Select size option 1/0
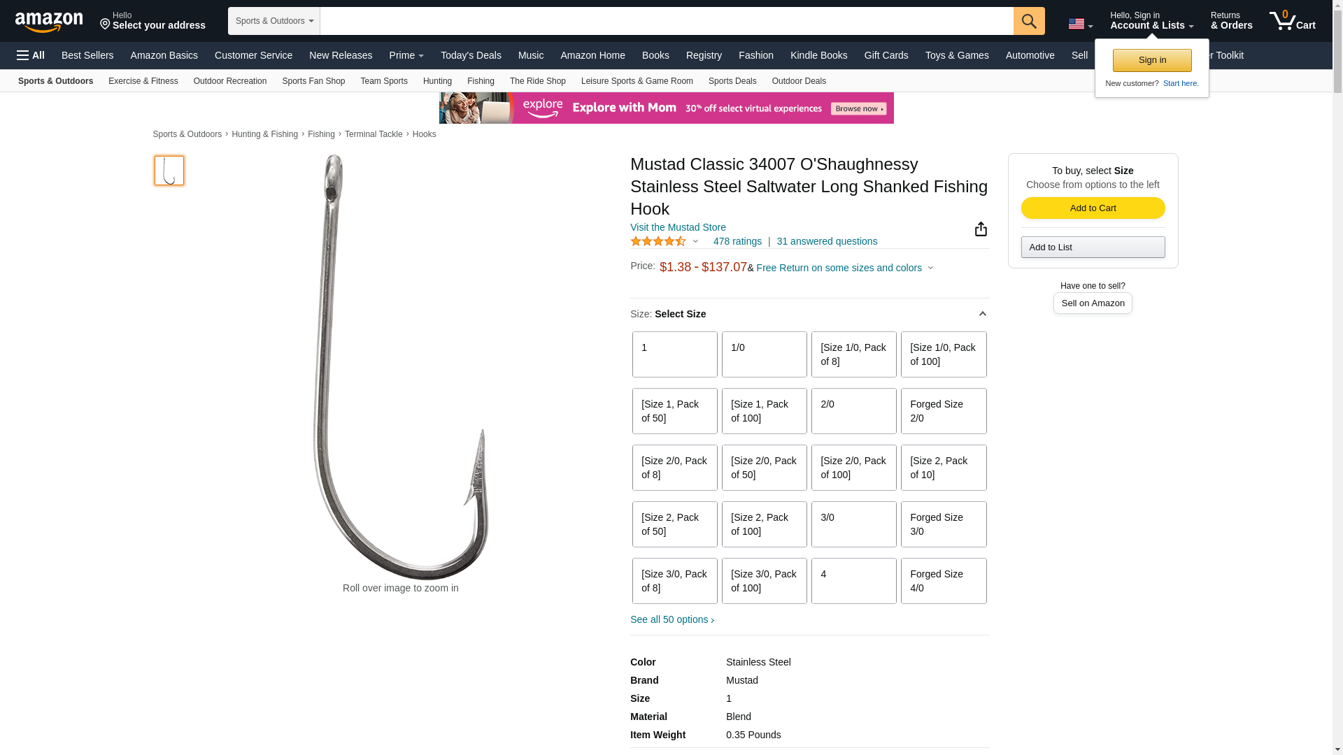This screenshot has height=755, width=1343. click(x=764, y=354)
